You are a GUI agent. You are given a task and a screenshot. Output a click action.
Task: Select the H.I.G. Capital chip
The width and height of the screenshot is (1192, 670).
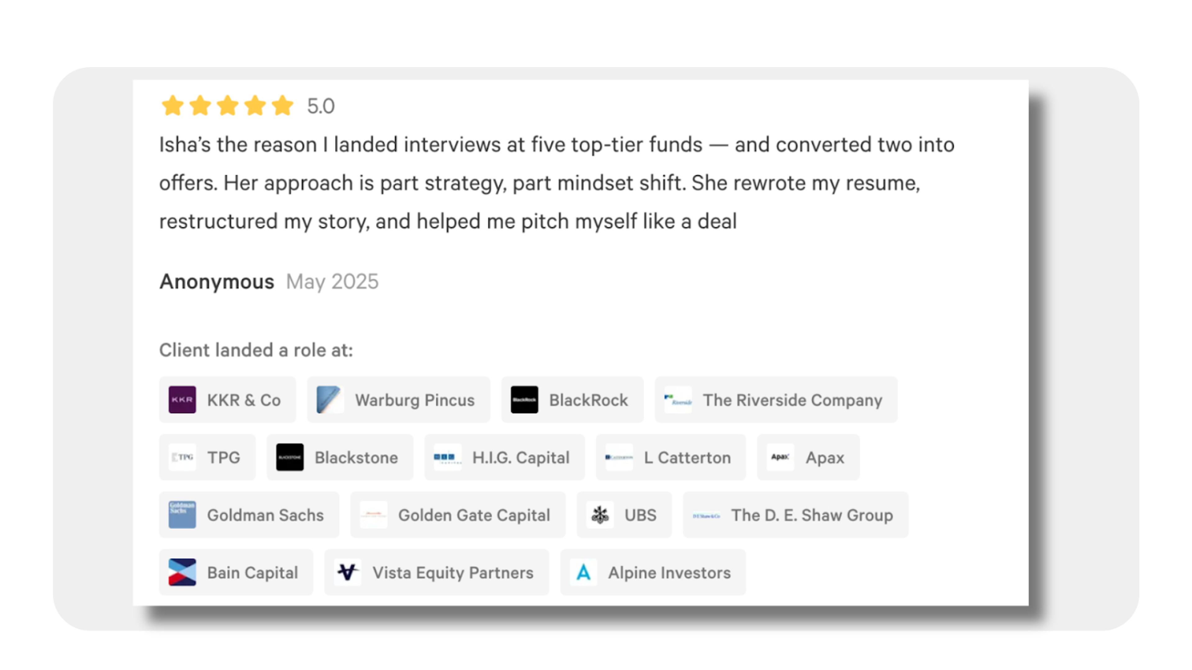pos(504,457)
